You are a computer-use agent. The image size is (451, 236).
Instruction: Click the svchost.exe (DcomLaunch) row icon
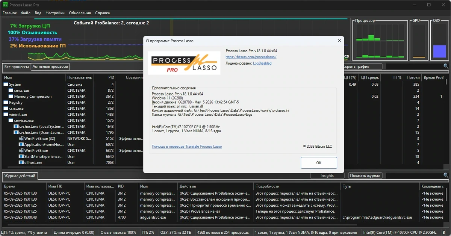point(16,133)
